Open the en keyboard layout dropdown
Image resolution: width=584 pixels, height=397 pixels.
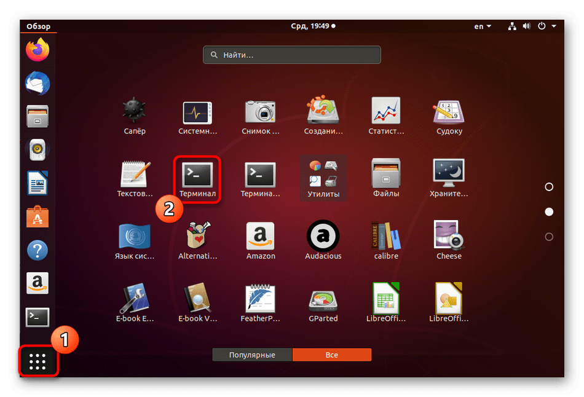483,26
